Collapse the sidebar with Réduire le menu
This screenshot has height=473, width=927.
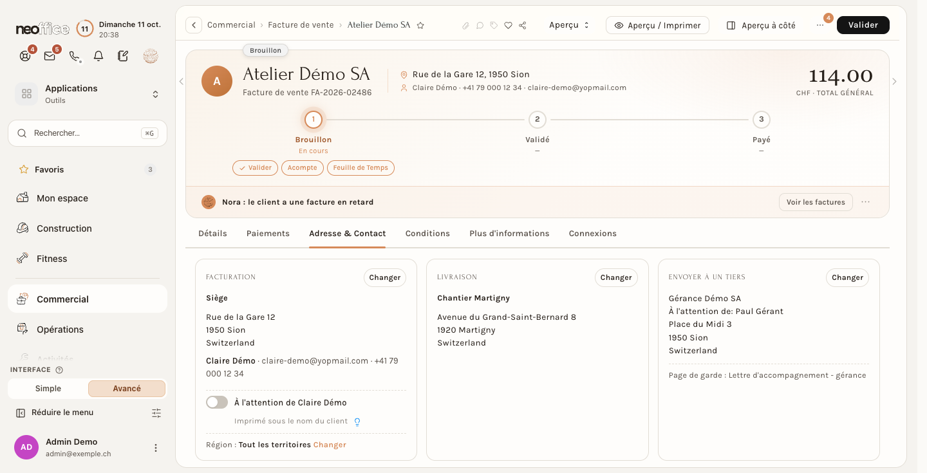point(55,413)
